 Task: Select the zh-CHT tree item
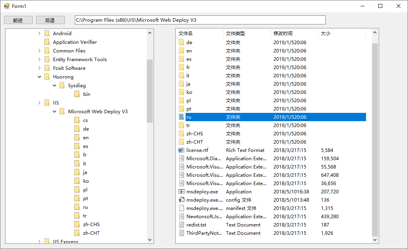91,233
